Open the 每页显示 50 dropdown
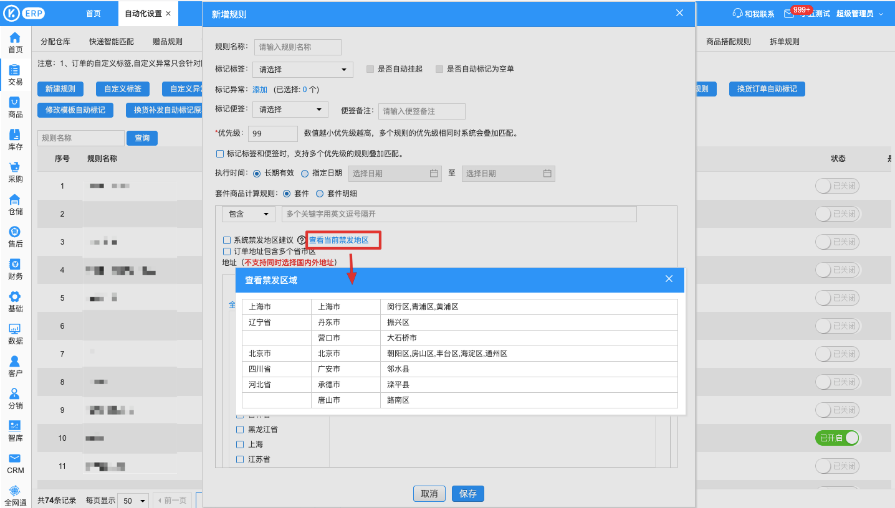 click(134, 501)
